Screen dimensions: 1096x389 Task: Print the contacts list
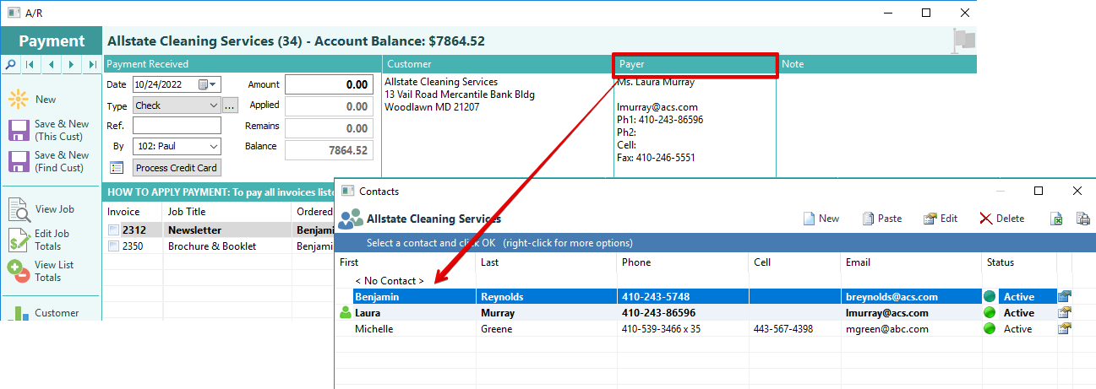click(1082, 219)
